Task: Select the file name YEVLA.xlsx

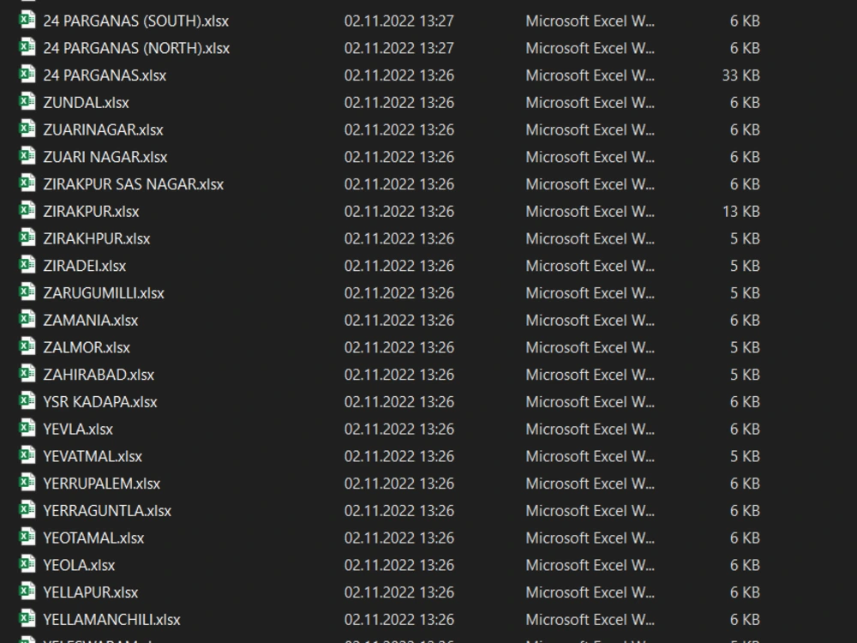Action: click(78, 430)
